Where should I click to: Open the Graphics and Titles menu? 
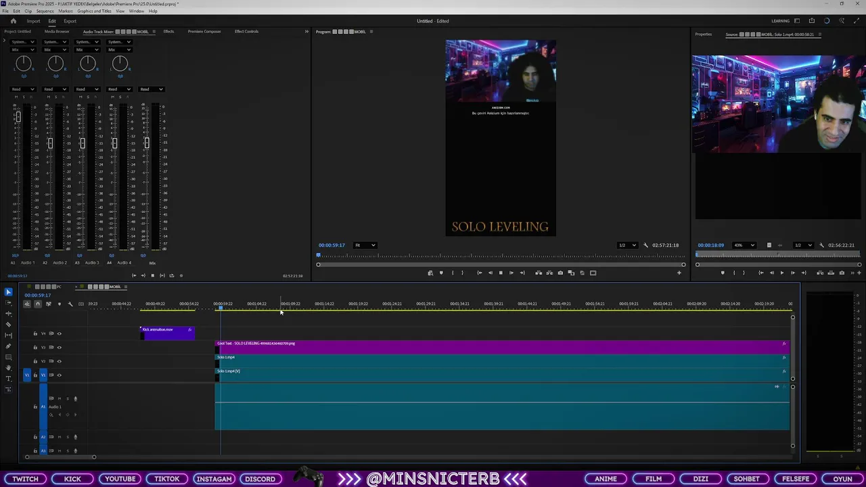point(94,11)
